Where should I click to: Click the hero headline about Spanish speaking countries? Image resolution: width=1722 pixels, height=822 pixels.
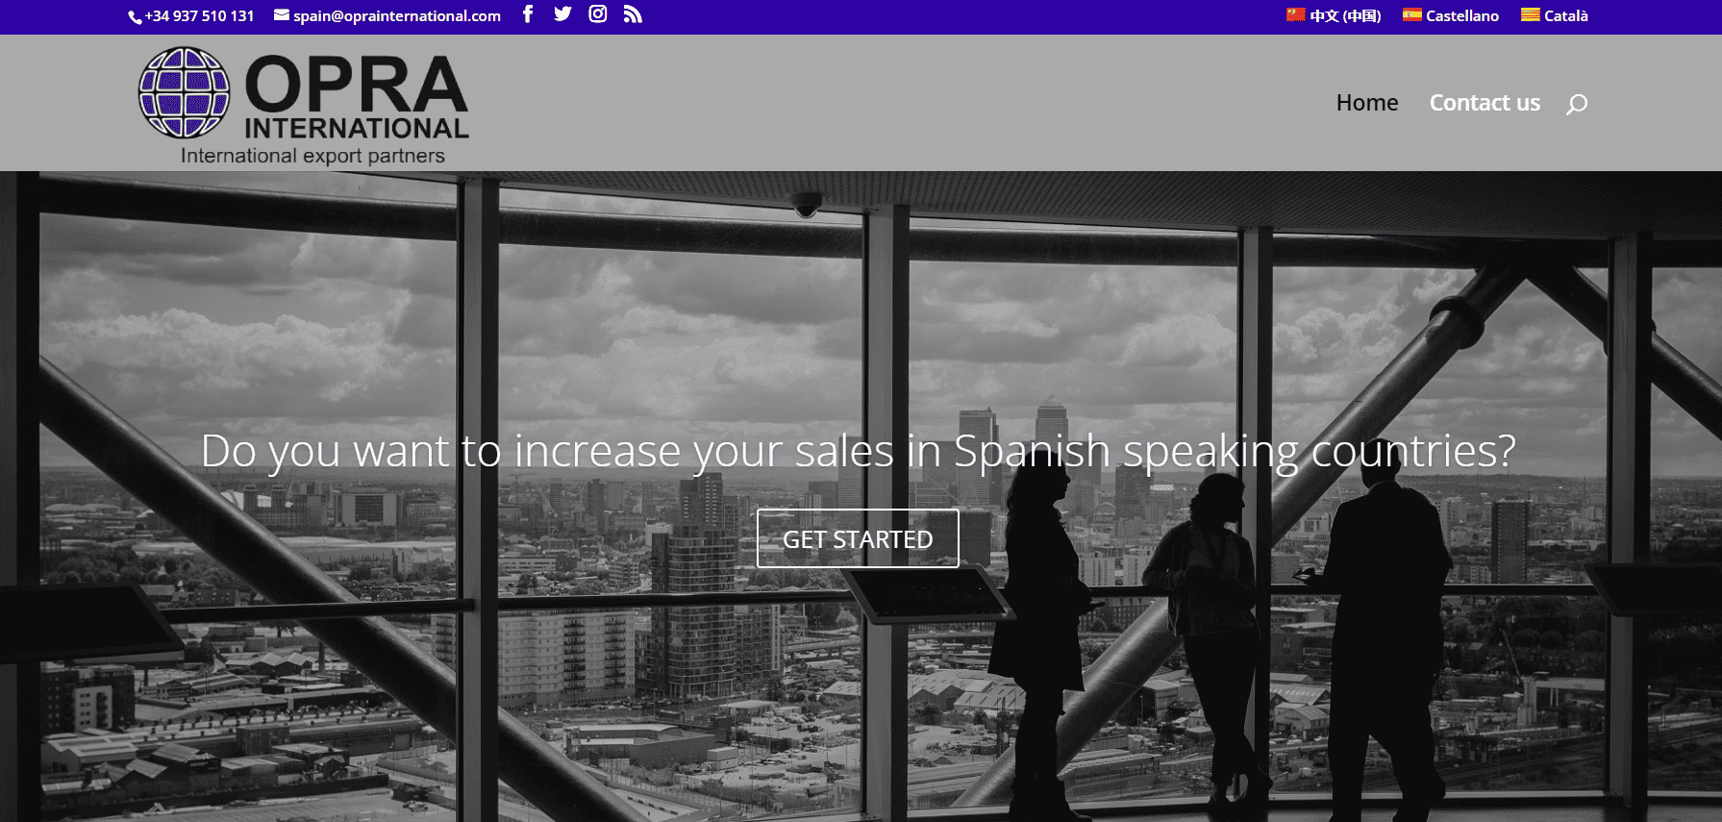click(x=858, y=451)
